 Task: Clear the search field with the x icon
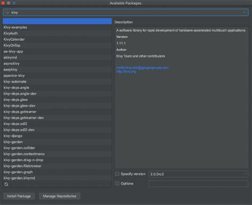245,12
